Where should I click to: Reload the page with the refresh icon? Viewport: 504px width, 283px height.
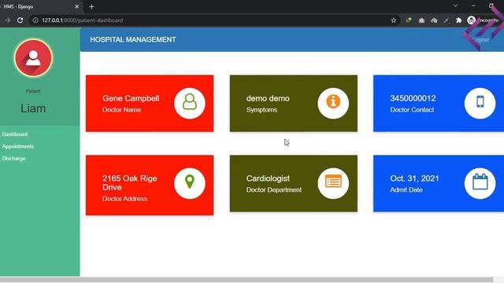coord(20,20)
